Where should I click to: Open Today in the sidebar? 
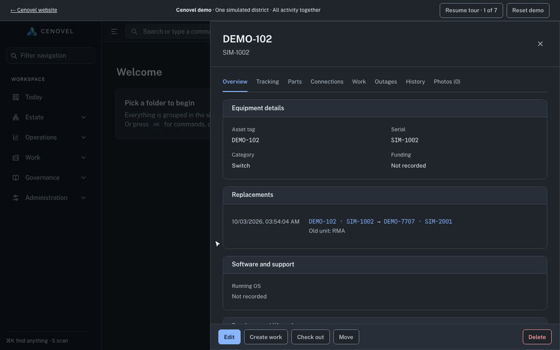(50, 97)
